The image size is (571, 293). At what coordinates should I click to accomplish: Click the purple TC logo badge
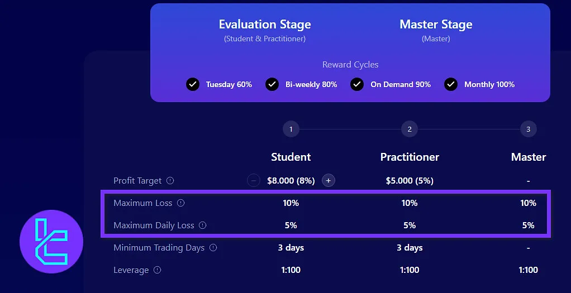coord(51,242)
